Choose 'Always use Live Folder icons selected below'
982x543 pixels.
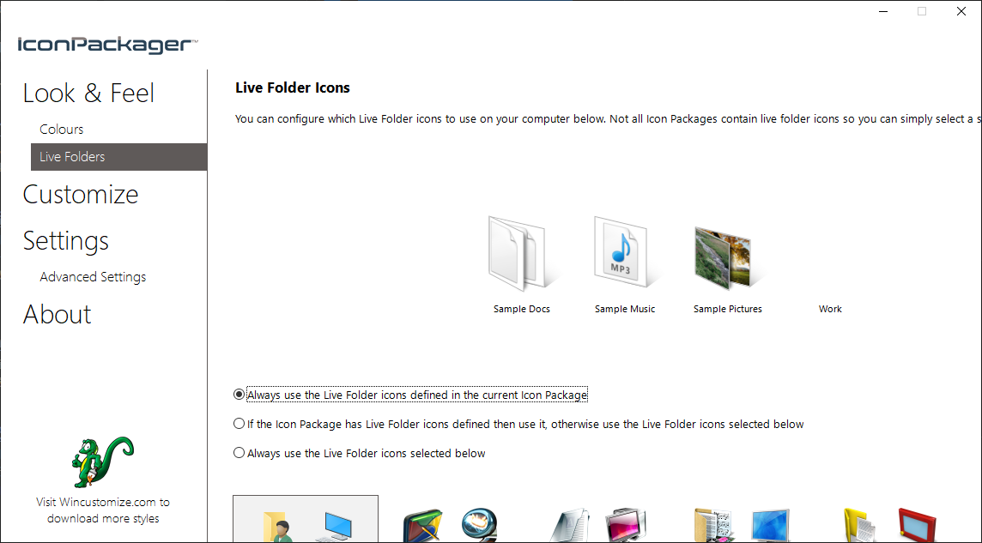point(239,453)
